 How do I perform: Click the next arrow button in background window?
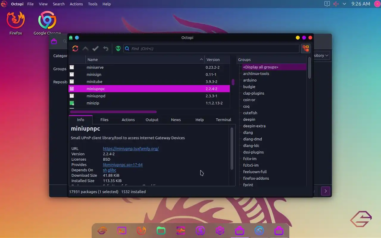pos(326,191)
